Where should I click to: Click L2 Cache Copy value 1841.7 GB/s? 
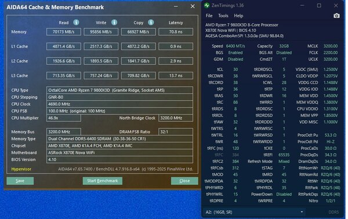138,61
